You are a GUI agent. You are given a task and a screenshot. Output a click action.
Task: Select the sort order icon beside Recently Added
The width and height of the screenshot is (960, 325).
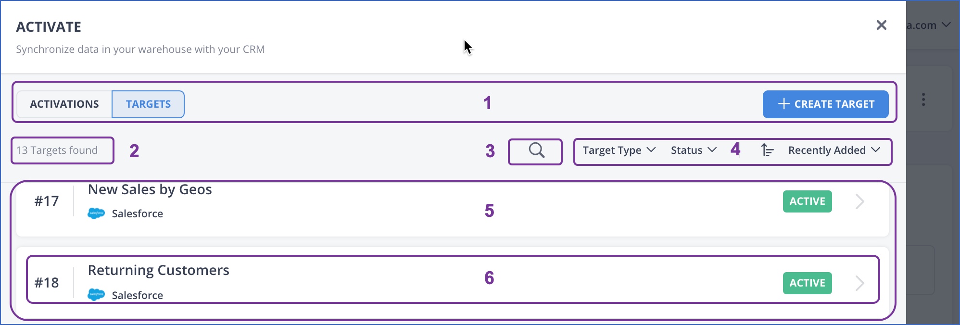pos(768,150)
